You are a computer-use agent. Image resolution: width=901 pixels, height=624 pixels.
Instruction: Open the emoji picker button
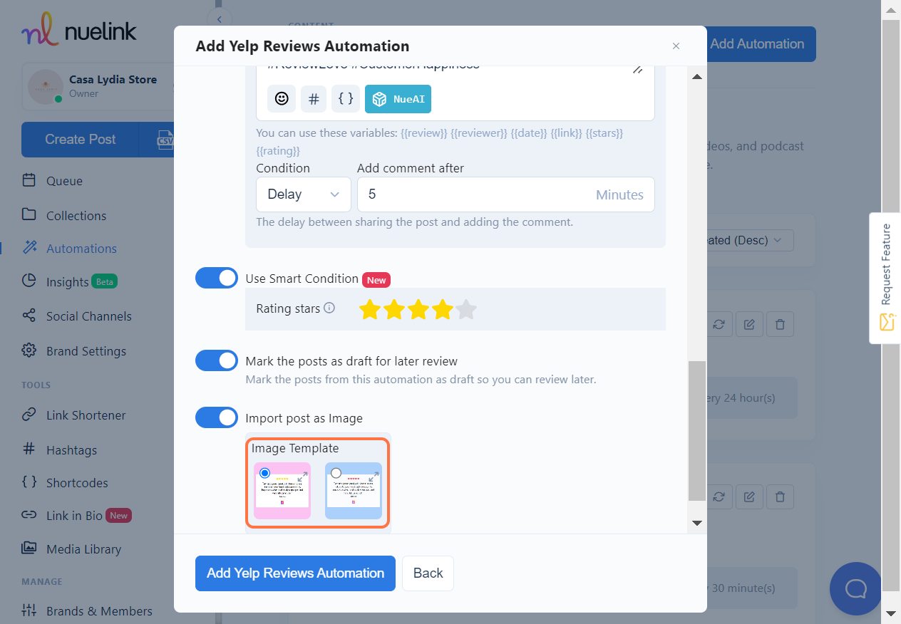[x=282, y=99]
